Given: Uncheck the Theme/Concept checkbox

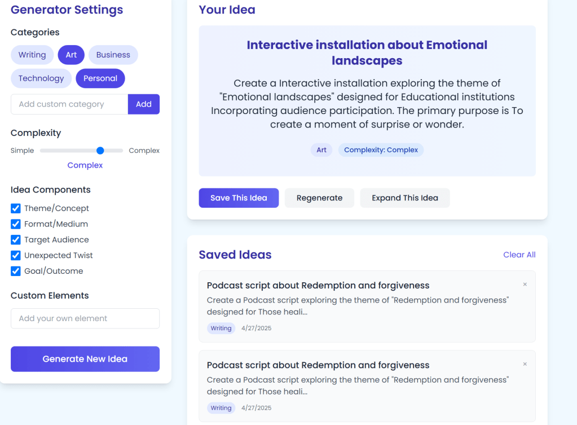Looking at the screenshot, I should pyautogui.click(x=16, y=208).
